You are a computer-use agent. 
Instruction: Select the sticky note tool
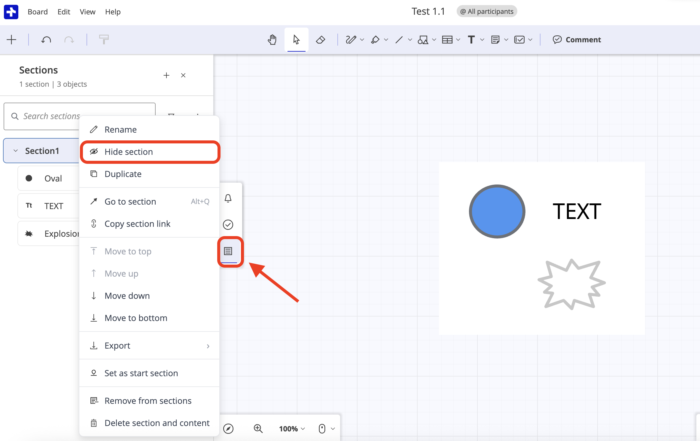click(495, 40)
